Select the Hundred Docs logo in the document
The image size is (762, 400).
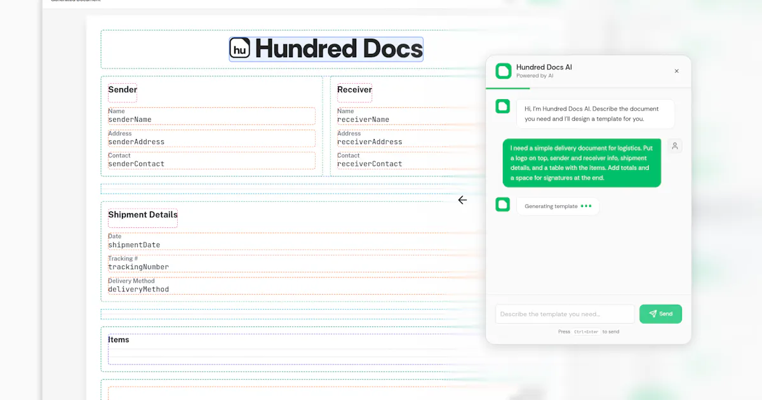pyautogui.click(x=326, y=49)
